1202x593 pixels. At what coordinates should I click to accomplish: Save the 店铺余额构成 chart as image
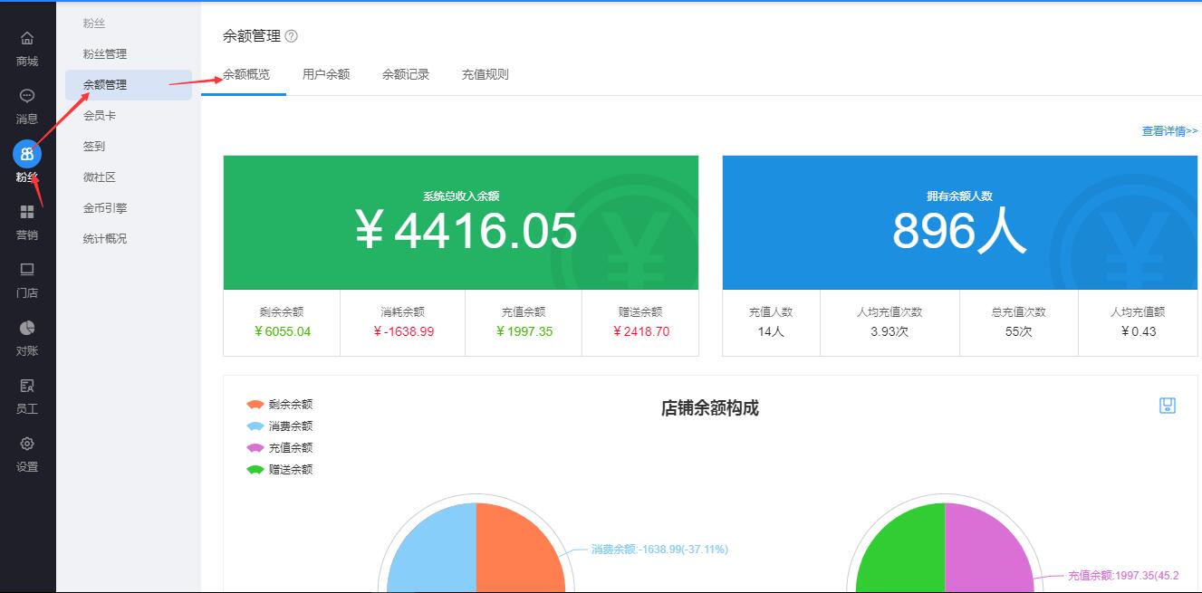tap(1168, 406)
